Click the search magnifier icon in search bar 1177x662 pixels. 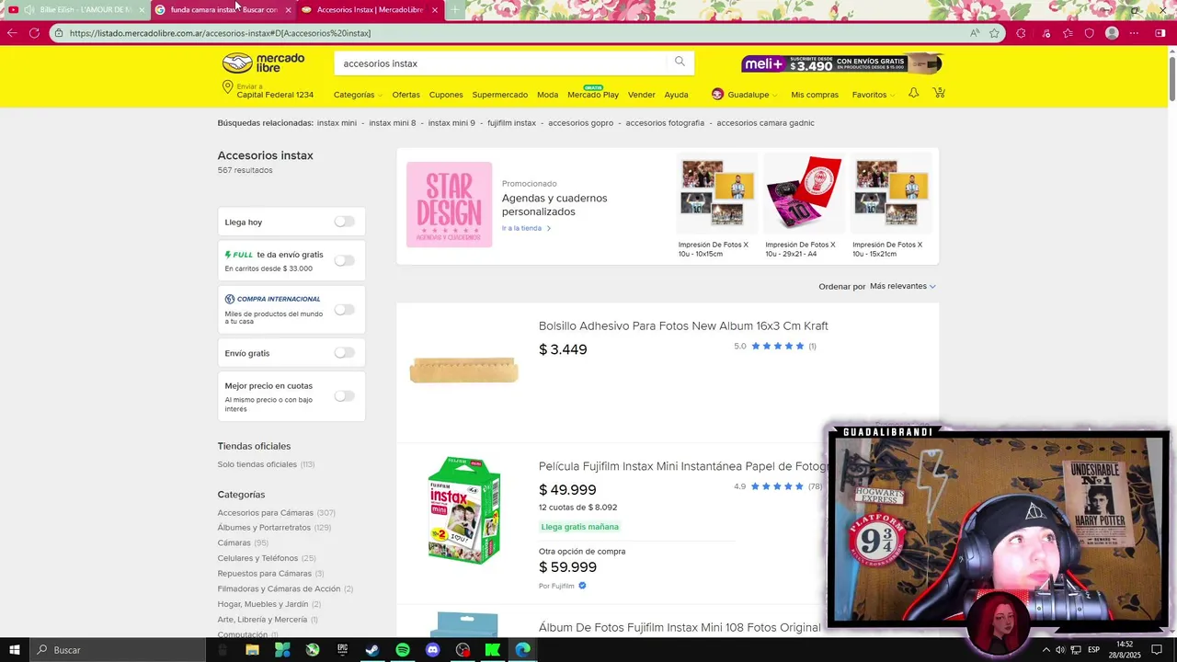(680, 62)
